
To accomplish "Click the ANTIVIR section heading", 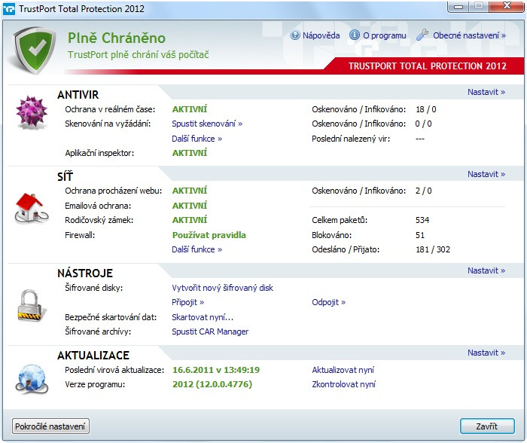I will coord(78,95).
